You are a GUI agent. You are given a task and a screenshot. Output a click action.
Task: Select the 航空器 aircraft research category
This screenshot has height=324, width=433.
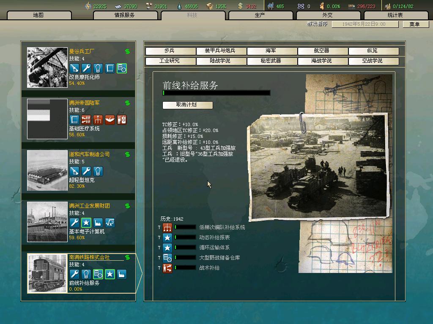[x=323, y=51]
